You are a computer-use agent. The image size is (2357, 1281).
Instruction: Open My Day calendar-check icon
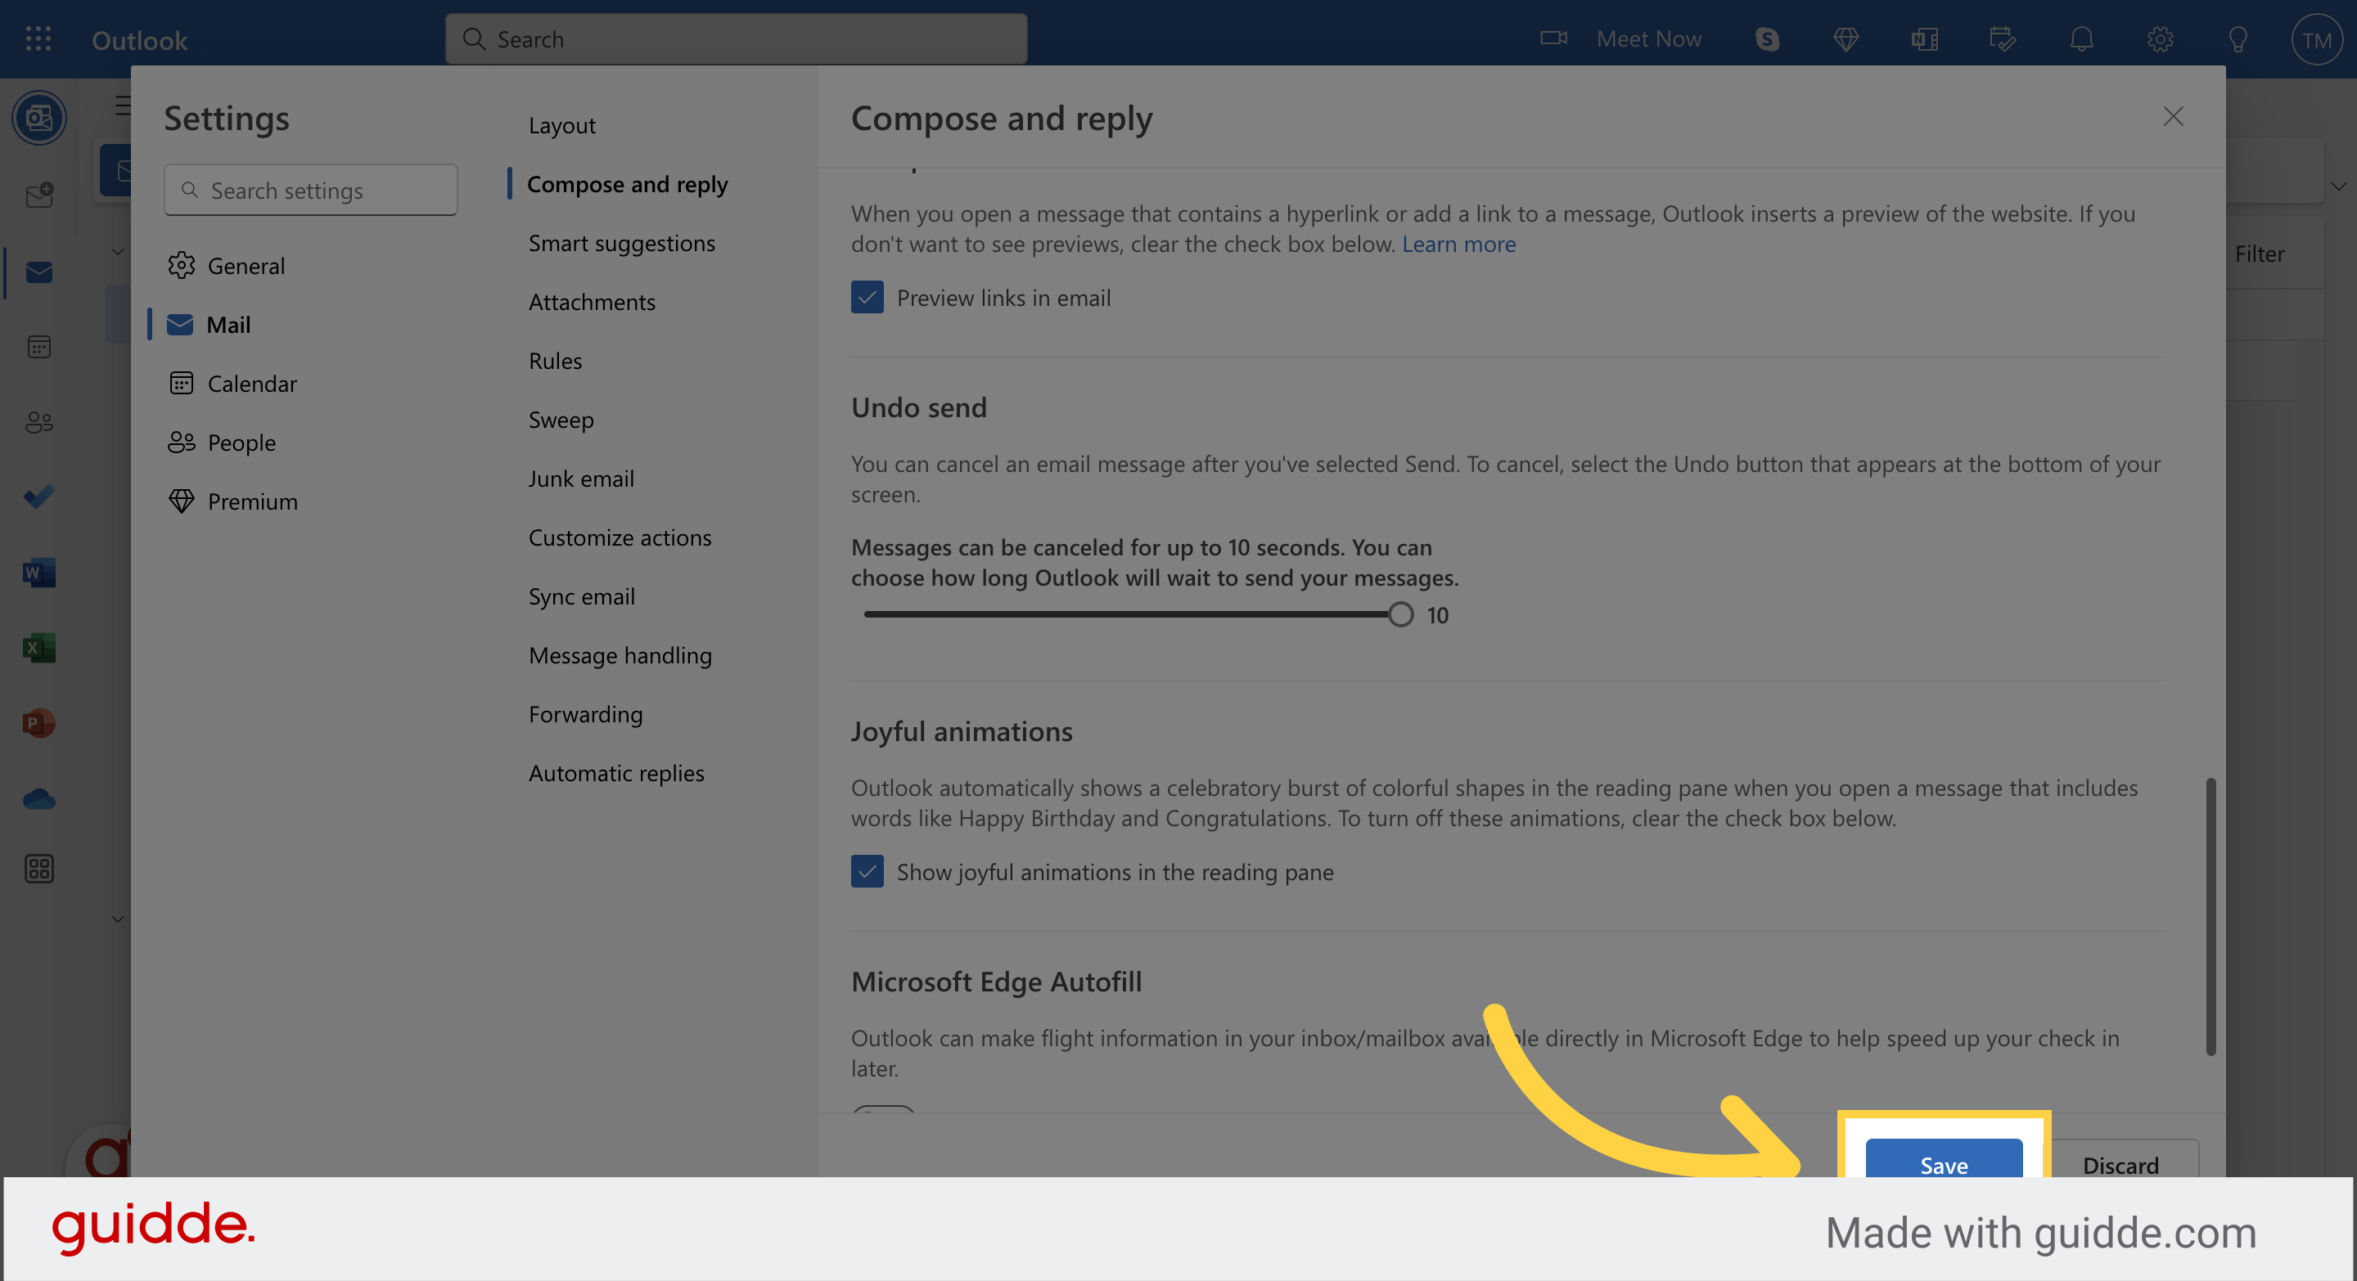pos(2002,38)
